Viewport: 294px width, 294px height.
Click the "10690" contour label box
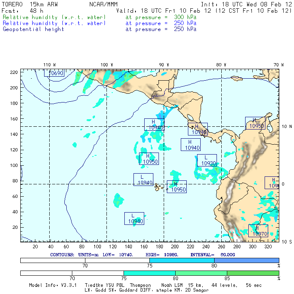point(54,73)
